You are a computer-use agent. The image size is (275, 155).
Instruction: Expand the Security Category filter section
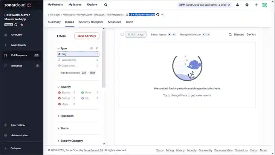click(x=70, y=141)
